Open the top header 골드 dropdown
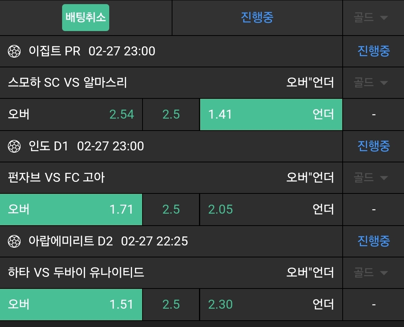Screen dimensions: 404x327 pos(370,18)
